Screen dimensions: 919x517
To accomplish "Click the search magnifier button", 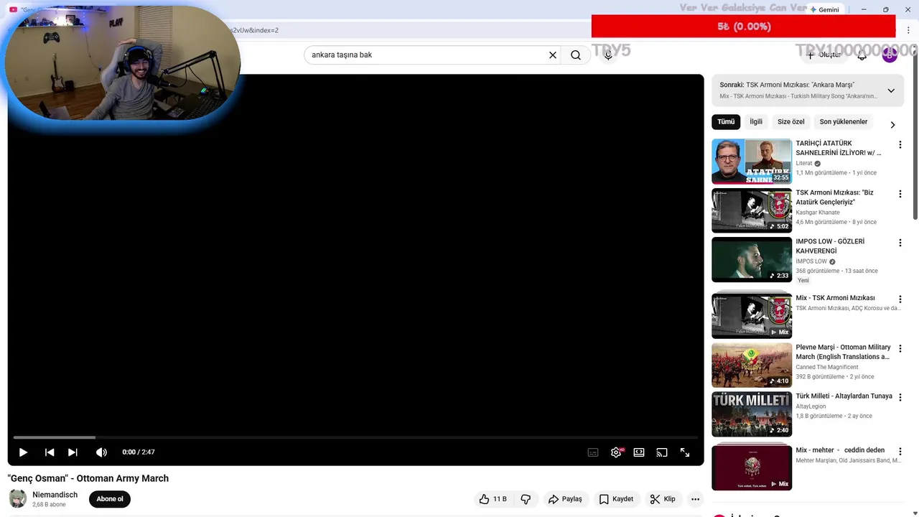I will pyautogui.click(x=576, y=55).
